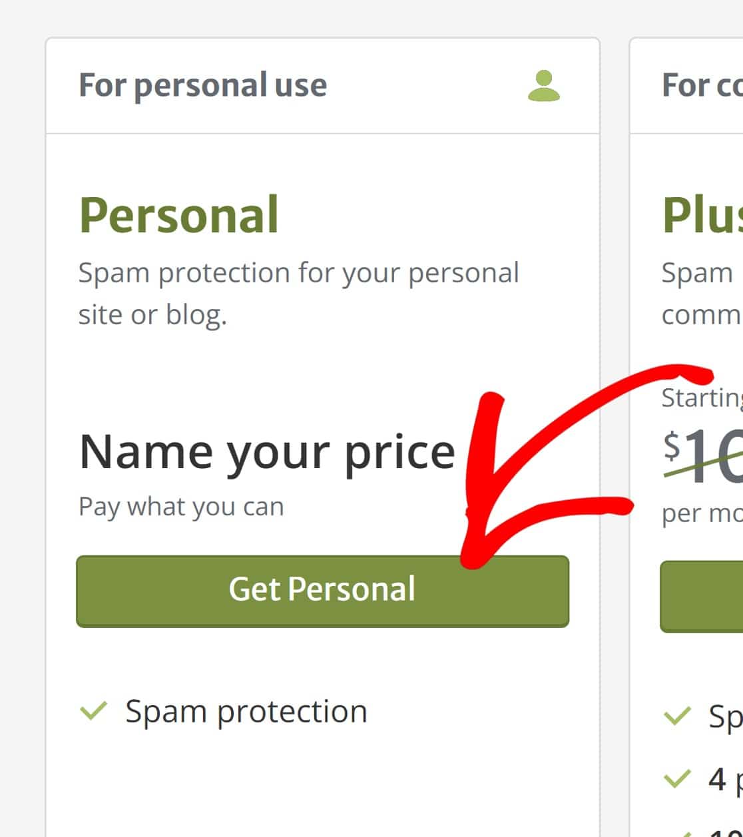
Task: Click the Name your price text
Action: coord(267,452)
